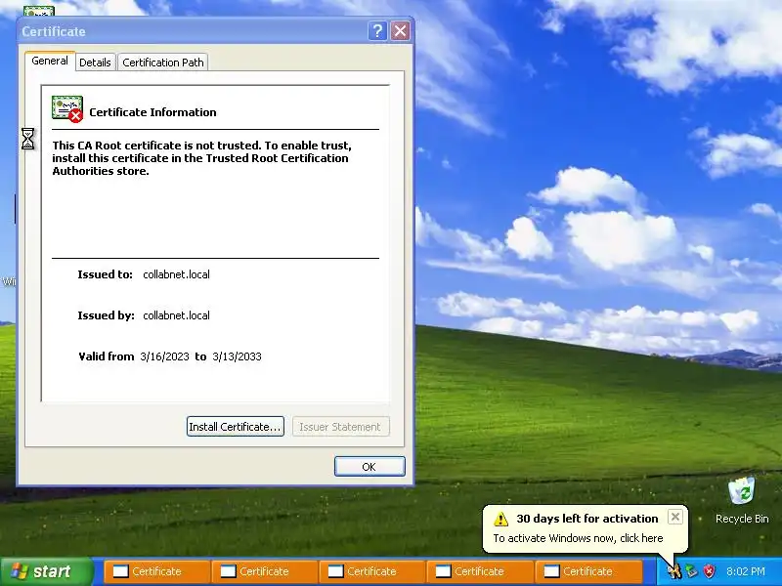Click the certificate icon with red X
The width and height of the screenshot is (782, 586).
[67, 109]
